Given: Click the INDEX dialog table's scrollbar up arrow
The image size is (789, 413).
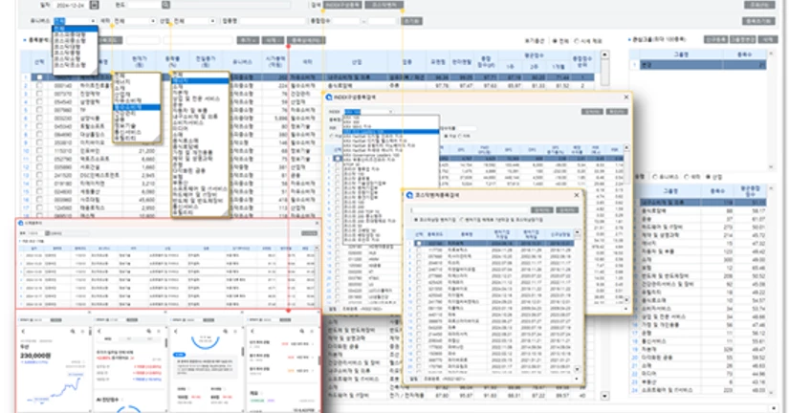Looking at the screenshot, I should pyautogui.click(x=626, y=147).
